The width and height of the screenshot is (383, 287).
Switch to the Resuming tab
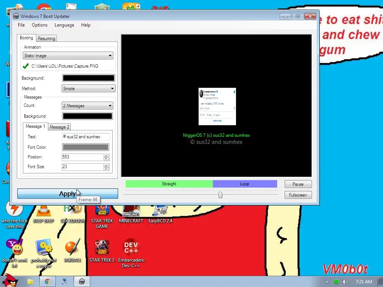[46, 38]
